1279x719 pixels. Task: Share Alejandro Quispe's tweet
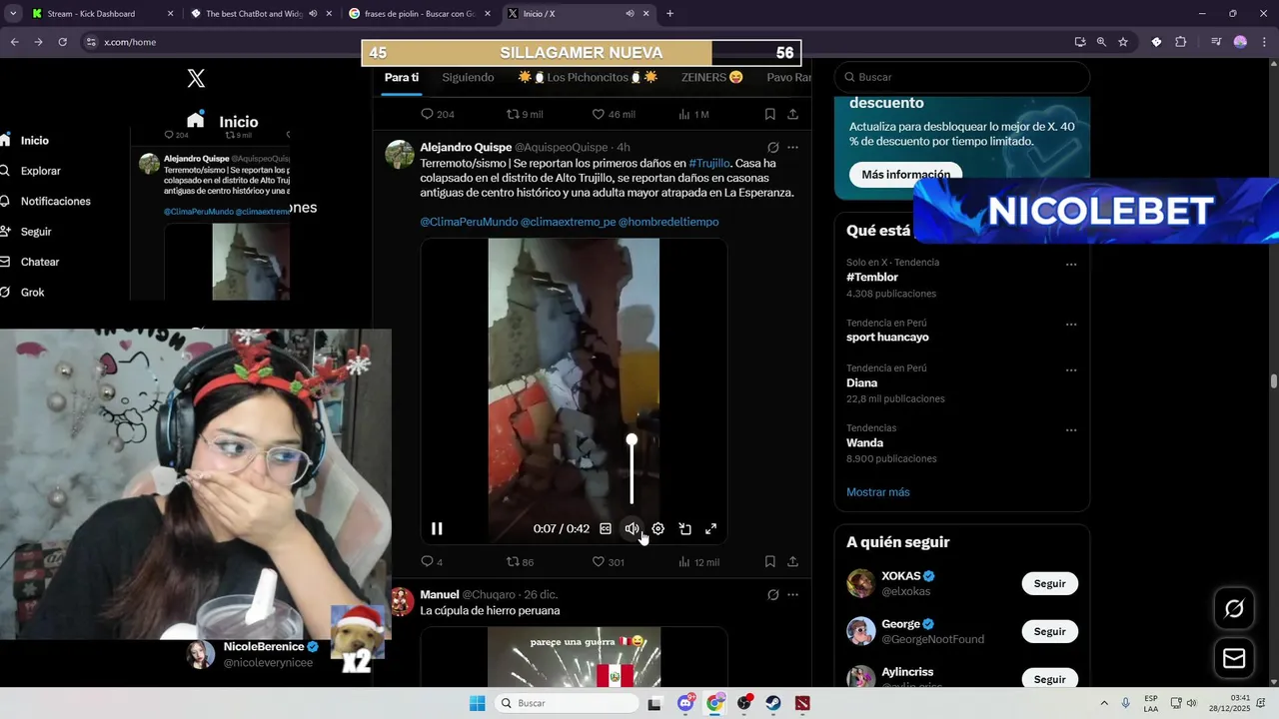coord(792,562)
